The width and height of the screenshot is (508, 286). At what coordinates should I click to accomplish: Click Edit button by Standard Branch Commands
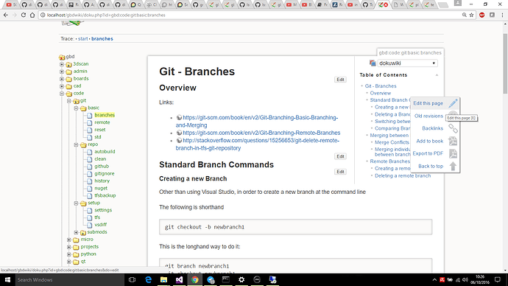click(x=340, y=172)
